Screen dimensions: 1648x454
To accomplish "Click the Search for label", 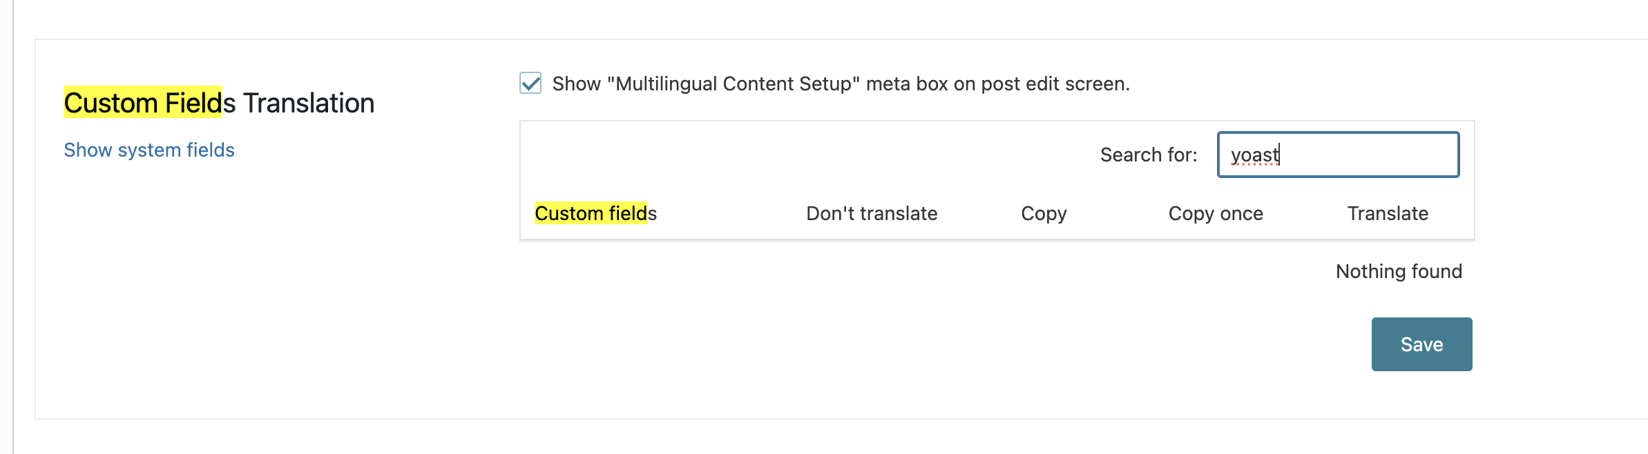I will point(1149,155).
